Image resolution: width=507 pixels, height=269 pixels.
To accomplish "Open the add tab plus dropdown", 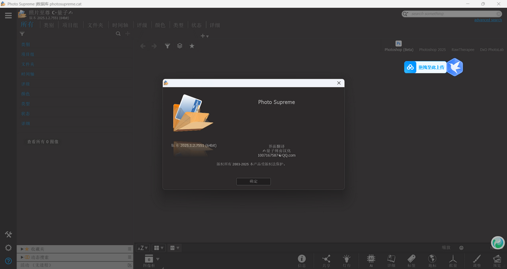I will (x=204, y=36).
